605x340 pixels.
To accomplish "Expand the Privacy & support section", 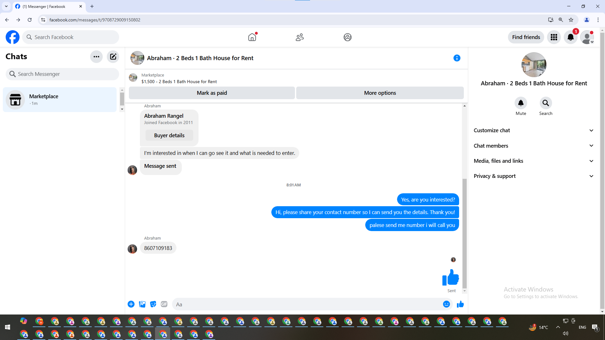I will [534, 176].
